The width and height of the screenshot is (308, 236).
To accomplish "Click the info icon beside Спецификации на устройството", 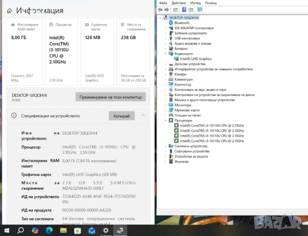I will point(14,116).
